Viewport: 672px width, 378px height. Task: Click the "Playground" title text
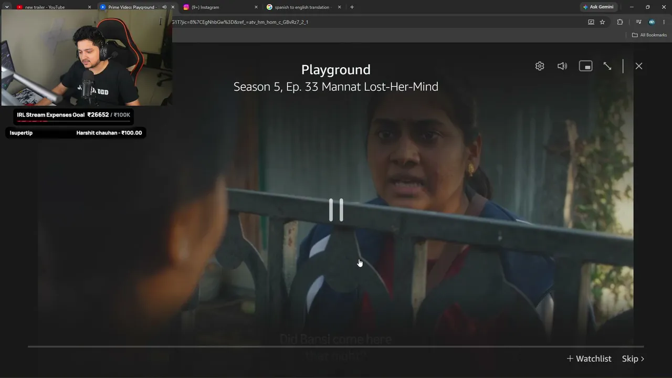pos(336,70)
